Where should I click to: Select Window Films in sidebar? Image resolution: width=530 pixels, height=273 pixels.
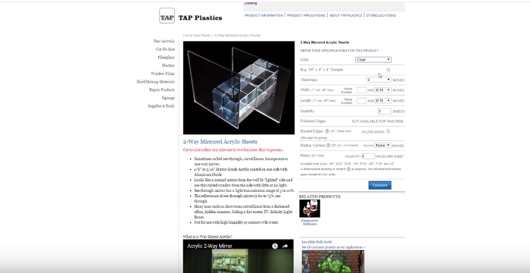pyautogui.click(x=163, y=74)
